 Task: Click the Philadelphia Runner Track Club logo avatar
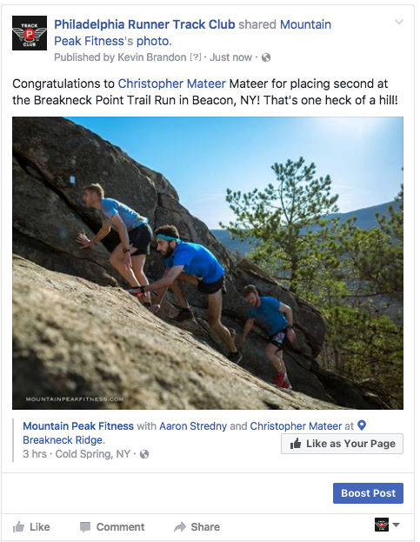click(x=30, y=33)
